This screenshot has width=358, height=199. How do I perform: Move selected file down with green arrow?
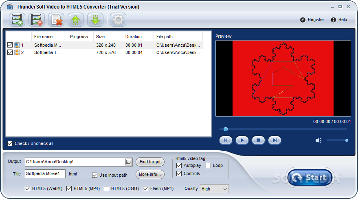pyautogui.click(x=95, y=20)
